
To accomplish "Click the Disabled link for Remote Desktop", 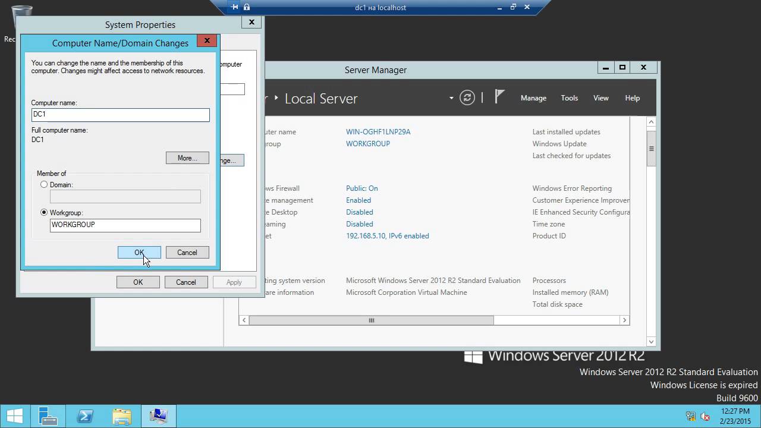I will tap(360, 212).
